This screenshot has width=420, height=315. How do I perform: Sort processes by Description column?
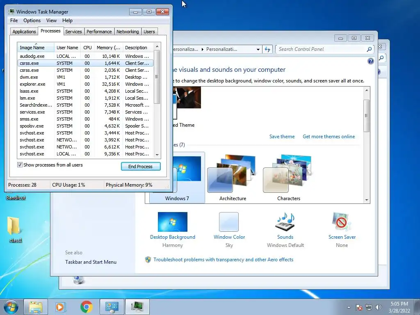[x=138, y=48]
